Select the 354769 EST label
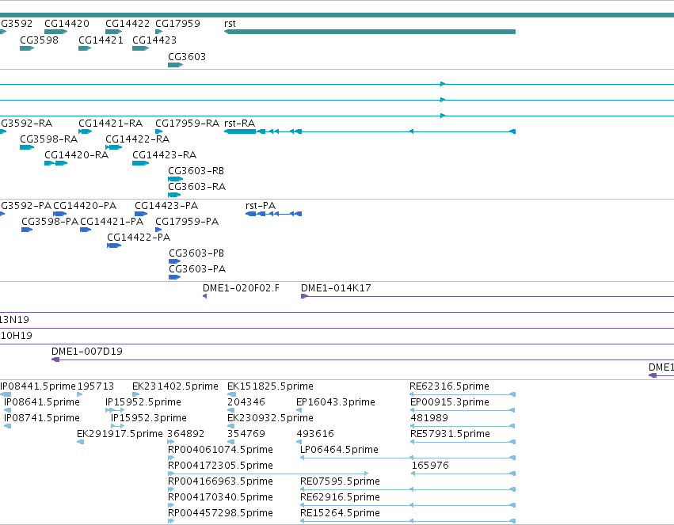The image size is (674, 525). [246, 435]
